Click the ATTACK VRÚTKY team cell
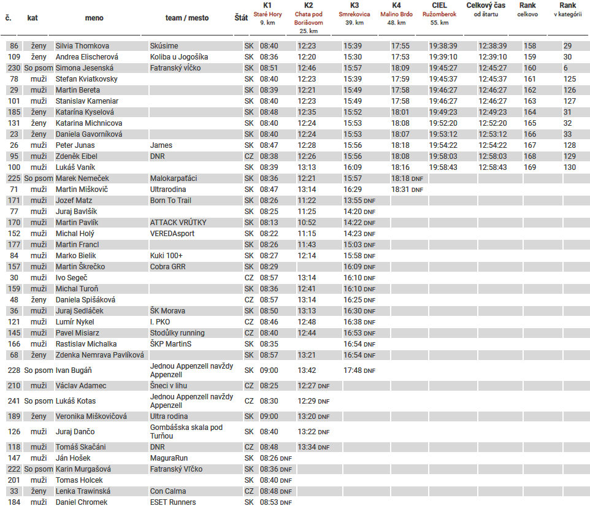This screenshot has width=590, height=514. 178,223
